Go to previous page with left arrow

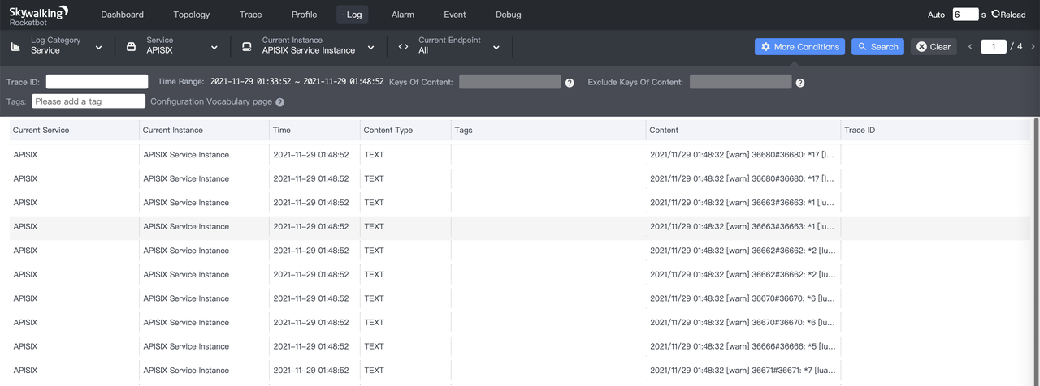click(x=970, y=47)
